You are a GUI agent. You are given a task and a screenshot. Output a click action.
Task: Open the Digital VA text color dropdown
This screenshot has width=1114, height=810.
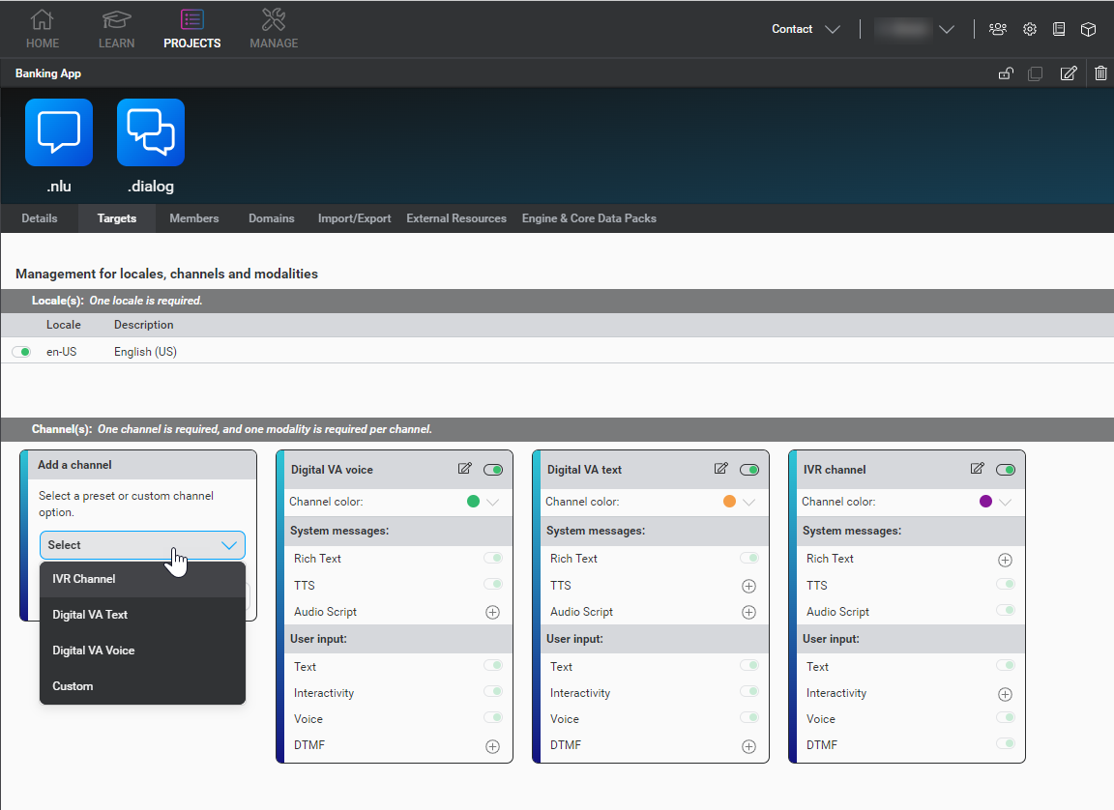[x=748, y=502]
